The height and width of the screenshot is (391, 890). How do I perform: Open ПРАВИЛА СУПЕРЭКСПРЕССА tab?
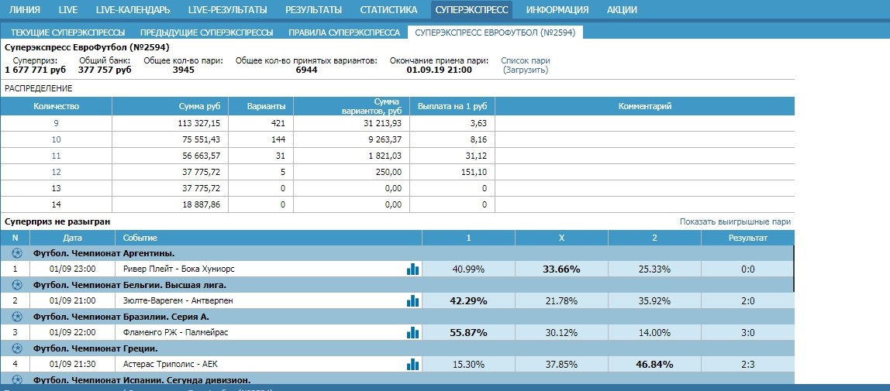(x=344, y=33)
